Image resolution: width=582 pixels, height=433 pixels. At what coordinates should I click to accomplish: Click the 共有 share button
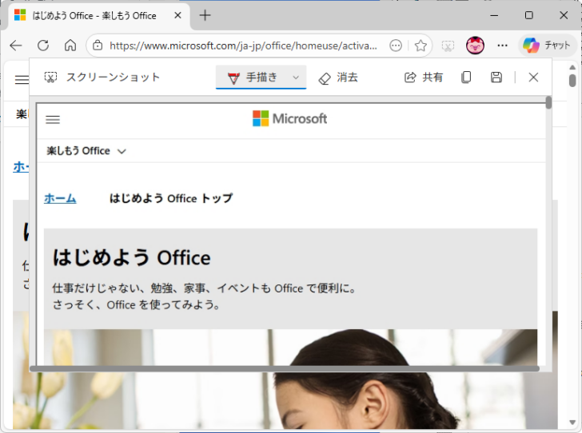tap(424, 77)
